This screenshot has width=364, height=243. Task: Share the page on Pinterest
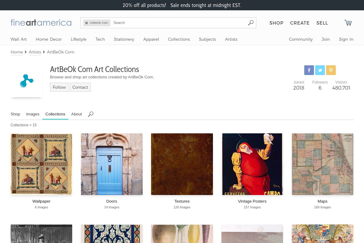(331, 70)
